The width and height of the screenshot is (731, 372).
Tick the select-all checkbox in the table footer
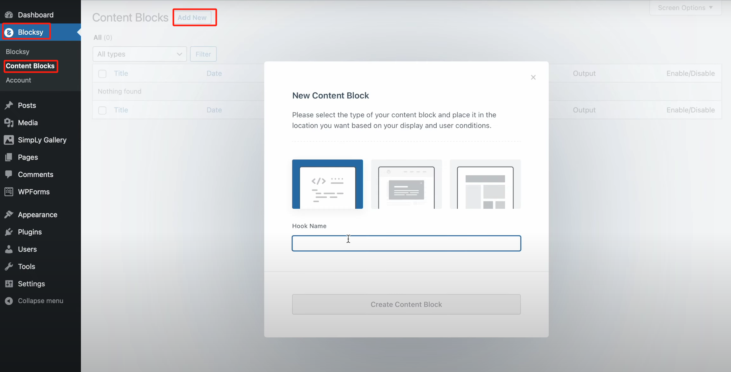click(x=102, y=110)
